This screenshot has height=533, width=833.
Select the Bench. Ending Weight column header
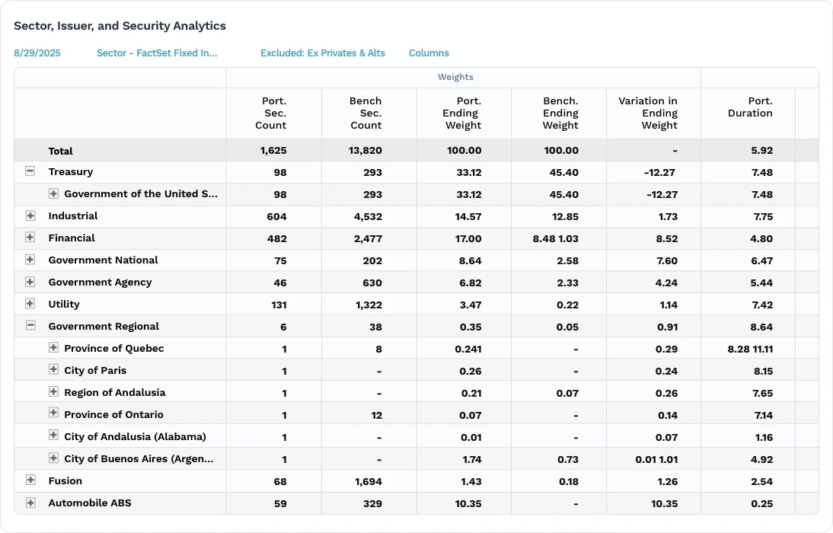pos(560,113)
